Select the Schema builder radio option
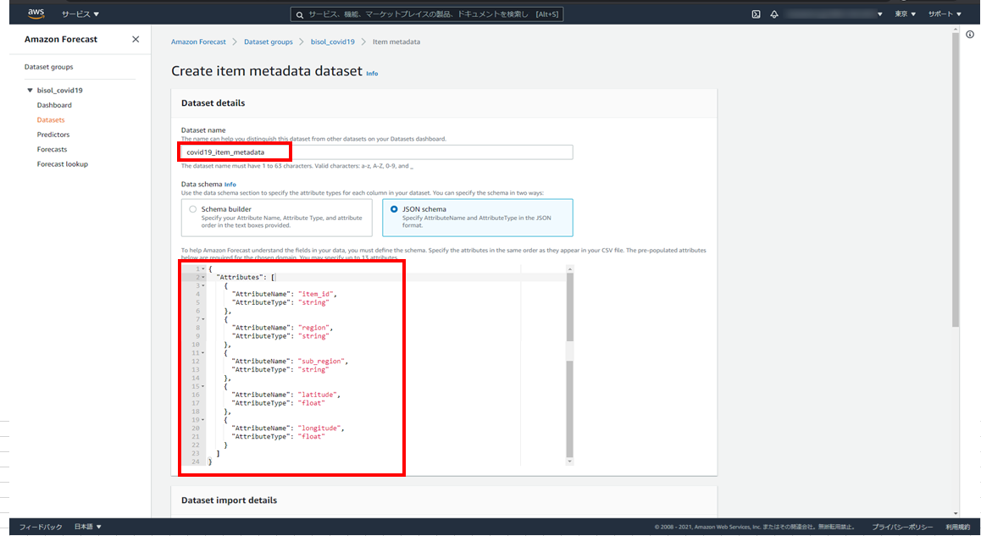The image size is (981, 536). 193,209
